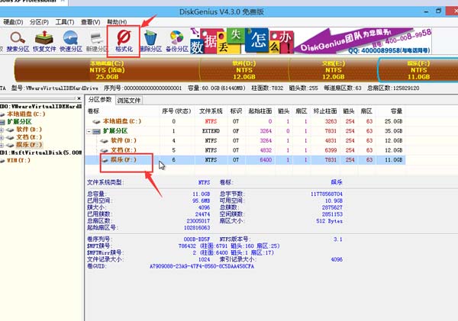Image resolution: width=458 pixels, height=321 pixels.
Task: Expand 软件(D:) node in left tree
Action: (2, 130)
